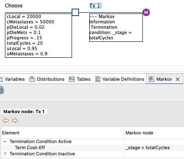Close the Markov tab
The width and height of the screenshot is (184, 159).
pos(177,79)
